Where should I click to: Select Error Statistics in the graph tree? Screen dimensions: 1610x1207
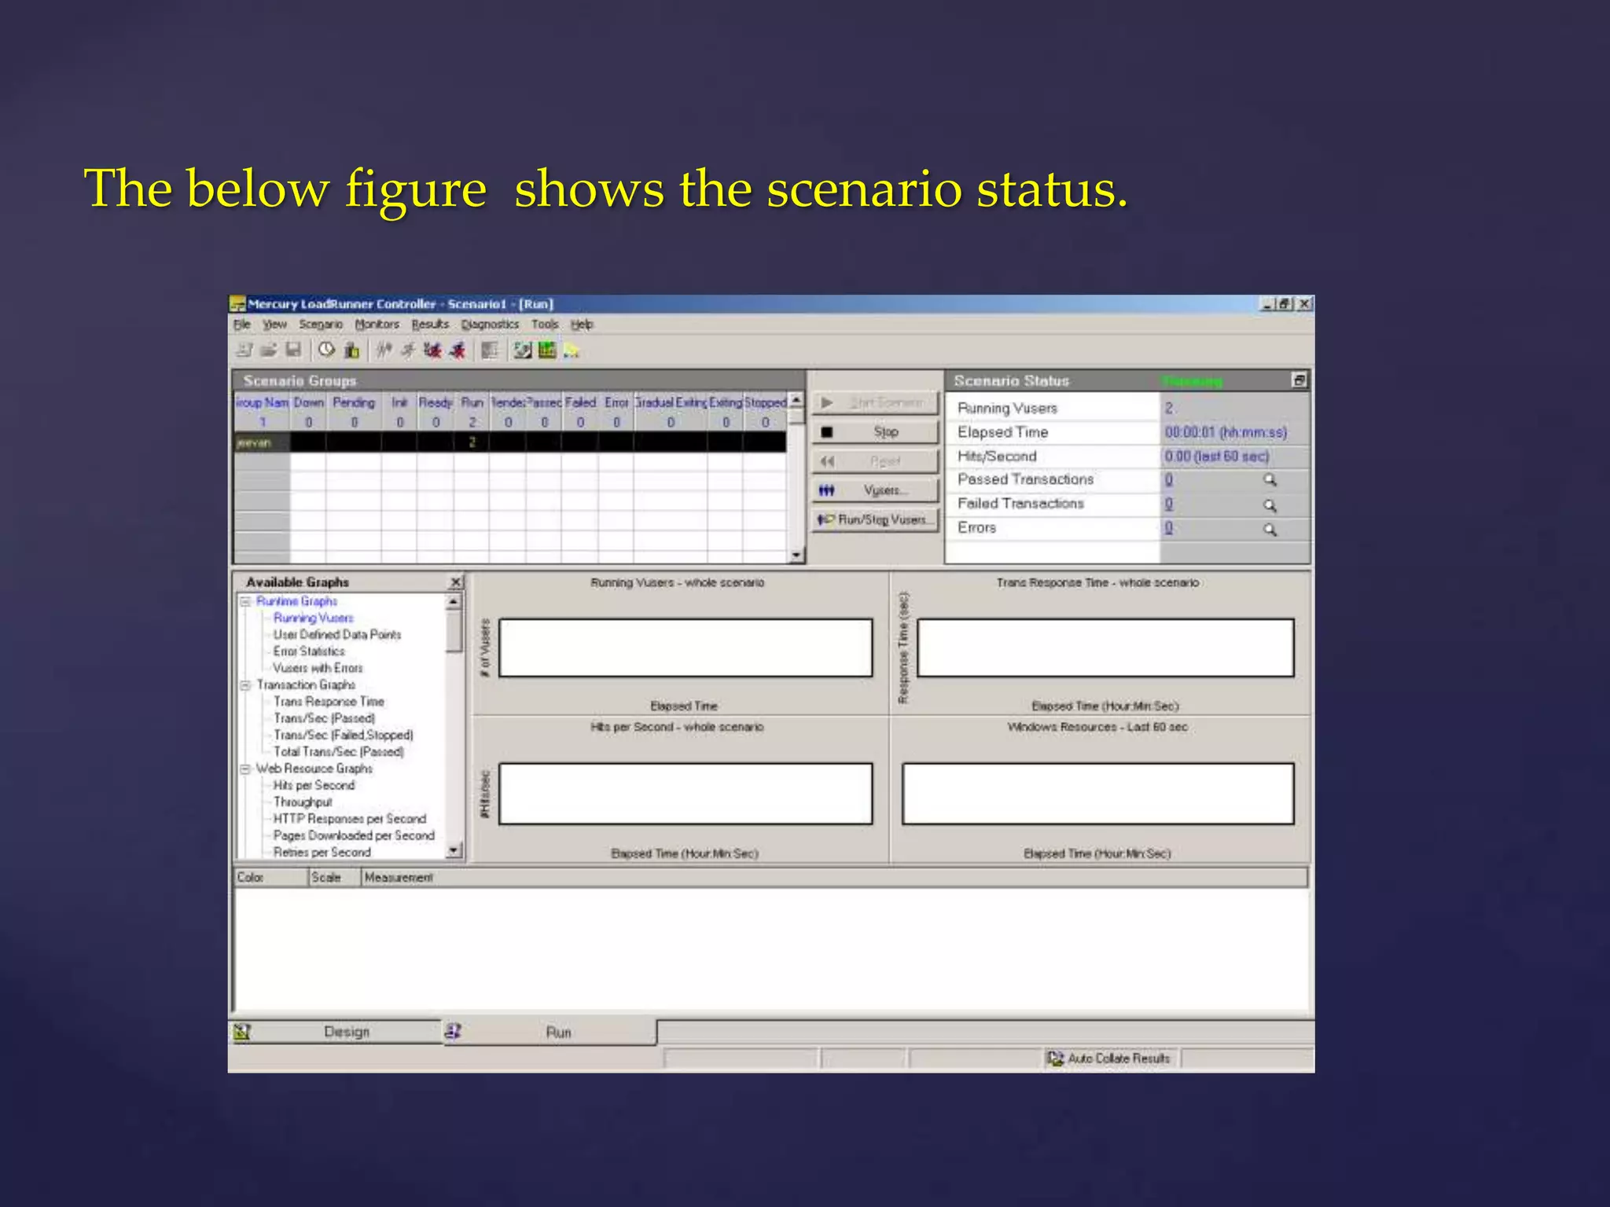[308, 651]
